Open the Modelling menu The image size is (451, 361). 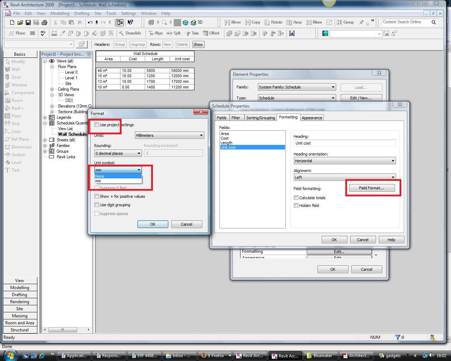click(60, 13)
